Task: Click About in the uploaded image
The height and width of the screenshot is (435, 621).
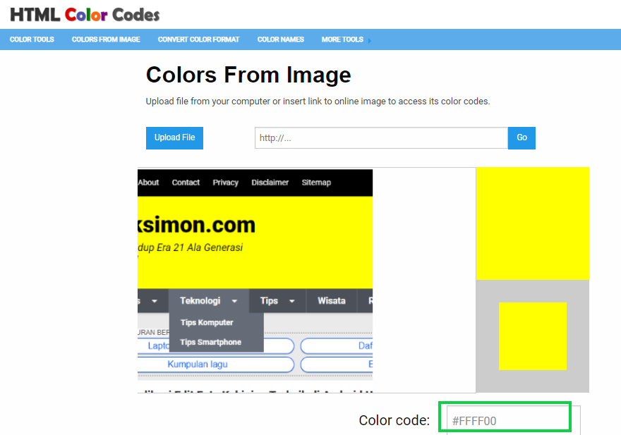Action: pyautogui.click(x=148, y=183)
